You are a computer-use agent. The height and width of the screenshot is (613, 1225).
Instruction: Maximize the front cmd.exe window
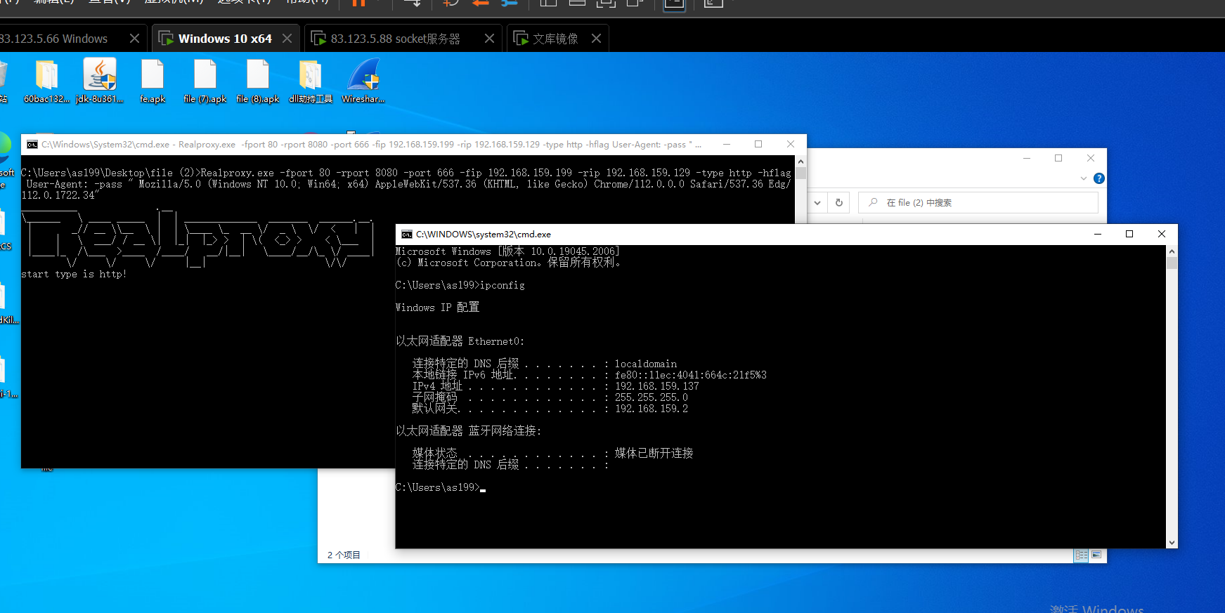[1129, 234]
